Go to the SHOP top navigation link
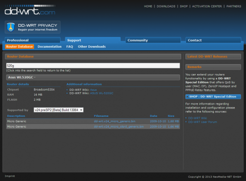The width and height of the screenshot is (246, 181). pyautogui.click(x=184, y=6)
